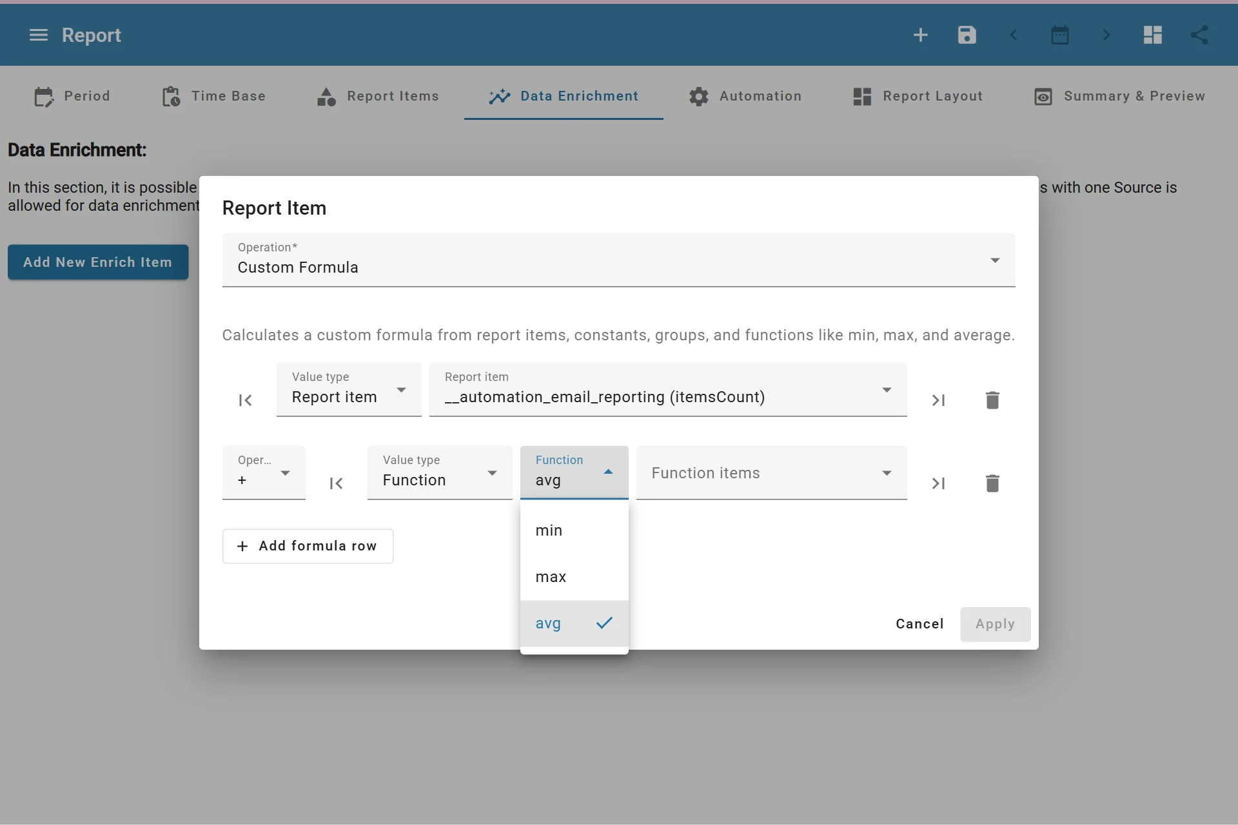Select the Data Enrichment tab
The image size is (1238, 825).
tap(564, 96)
